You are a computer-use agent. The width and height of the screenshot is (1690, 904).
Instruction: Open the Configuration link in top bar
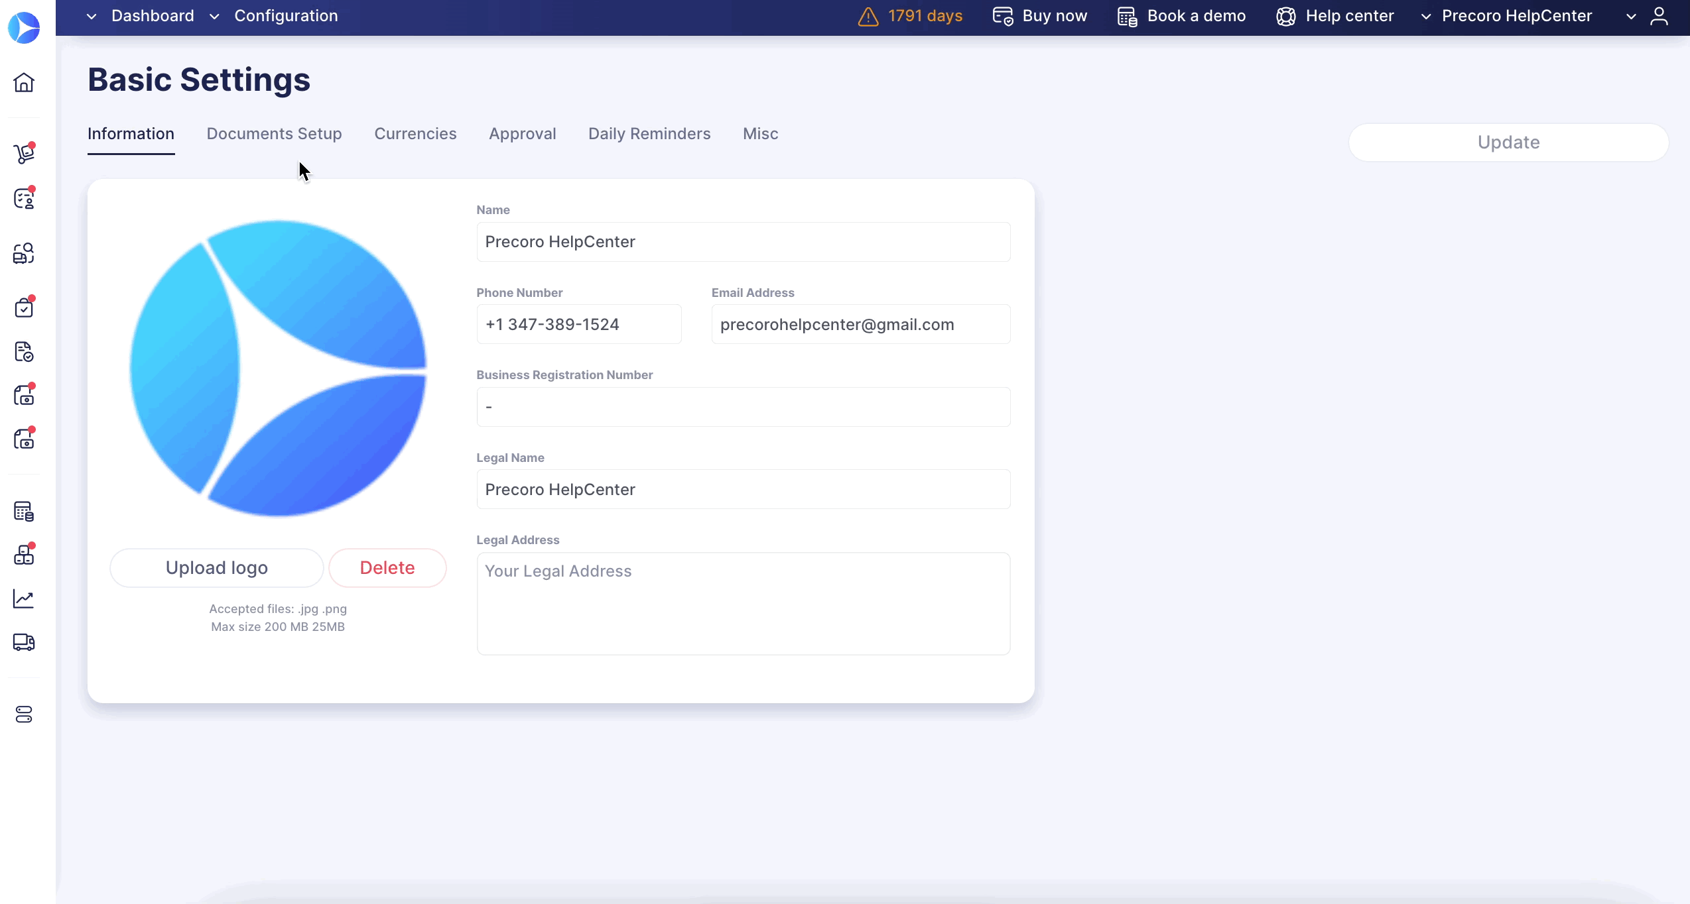pyautogui.click(x=286, y=16)
